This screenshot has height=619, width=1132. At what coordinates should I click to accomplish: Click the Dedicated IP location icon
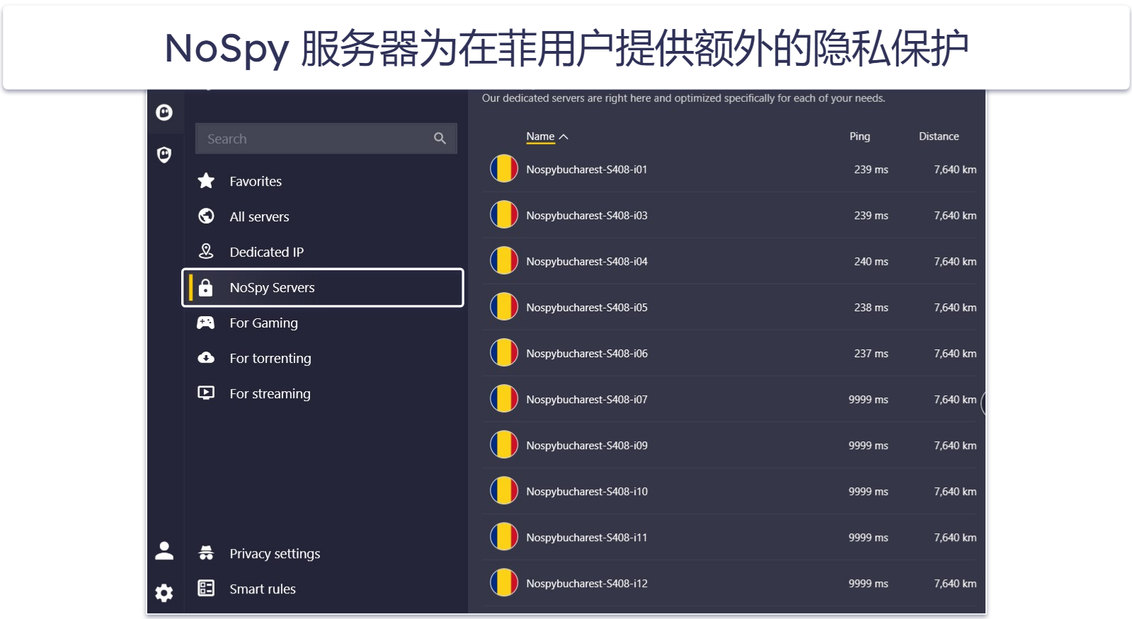pos(206,251)
